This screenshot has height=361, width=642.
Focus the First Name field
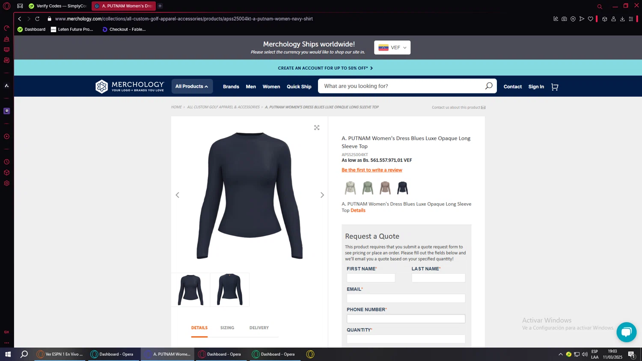point(371,278)
